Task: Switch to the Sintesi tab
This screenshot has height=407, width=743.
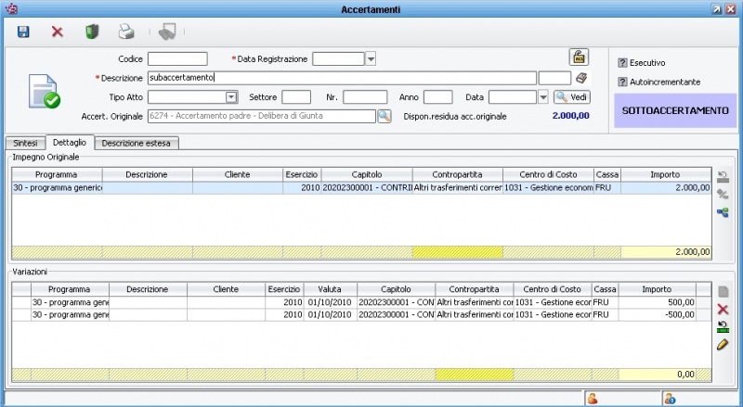Action: [x=24, y=143]
